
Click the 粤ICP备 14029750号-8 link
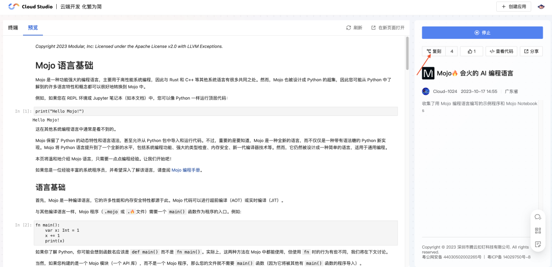pyautogui.click(x=509, y=257)
